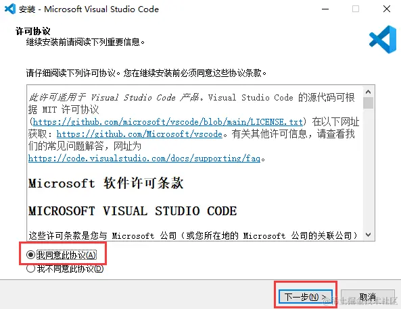The image size is (401, 309).
Task: Select 我同意此协议 radio button
Action: point(30,254)
